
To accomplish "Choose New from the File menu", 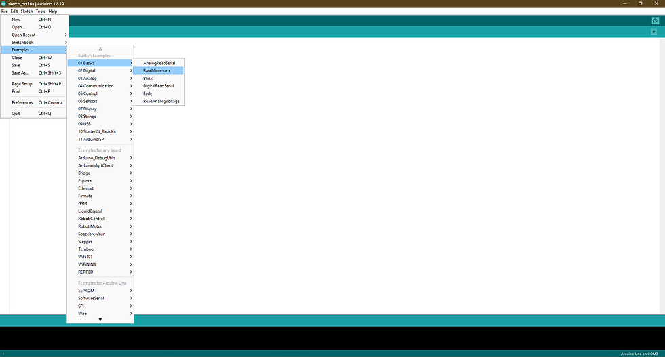I will tap(34, 20).
